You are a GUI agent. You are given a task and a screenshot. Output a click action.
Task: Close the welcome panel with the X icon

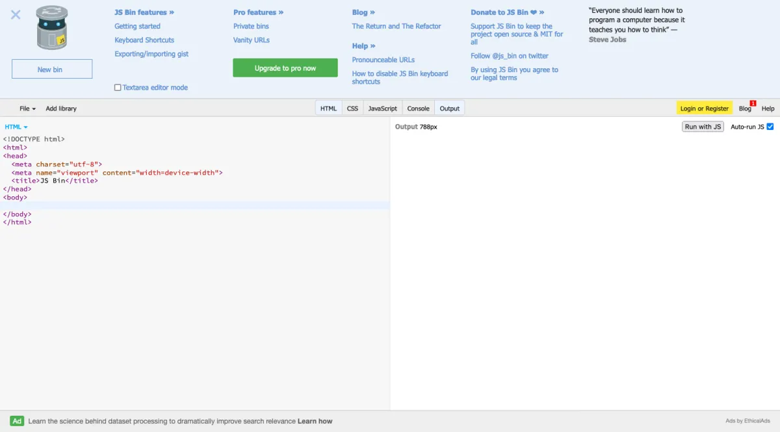pyautogui.click(x=16, y=14)
